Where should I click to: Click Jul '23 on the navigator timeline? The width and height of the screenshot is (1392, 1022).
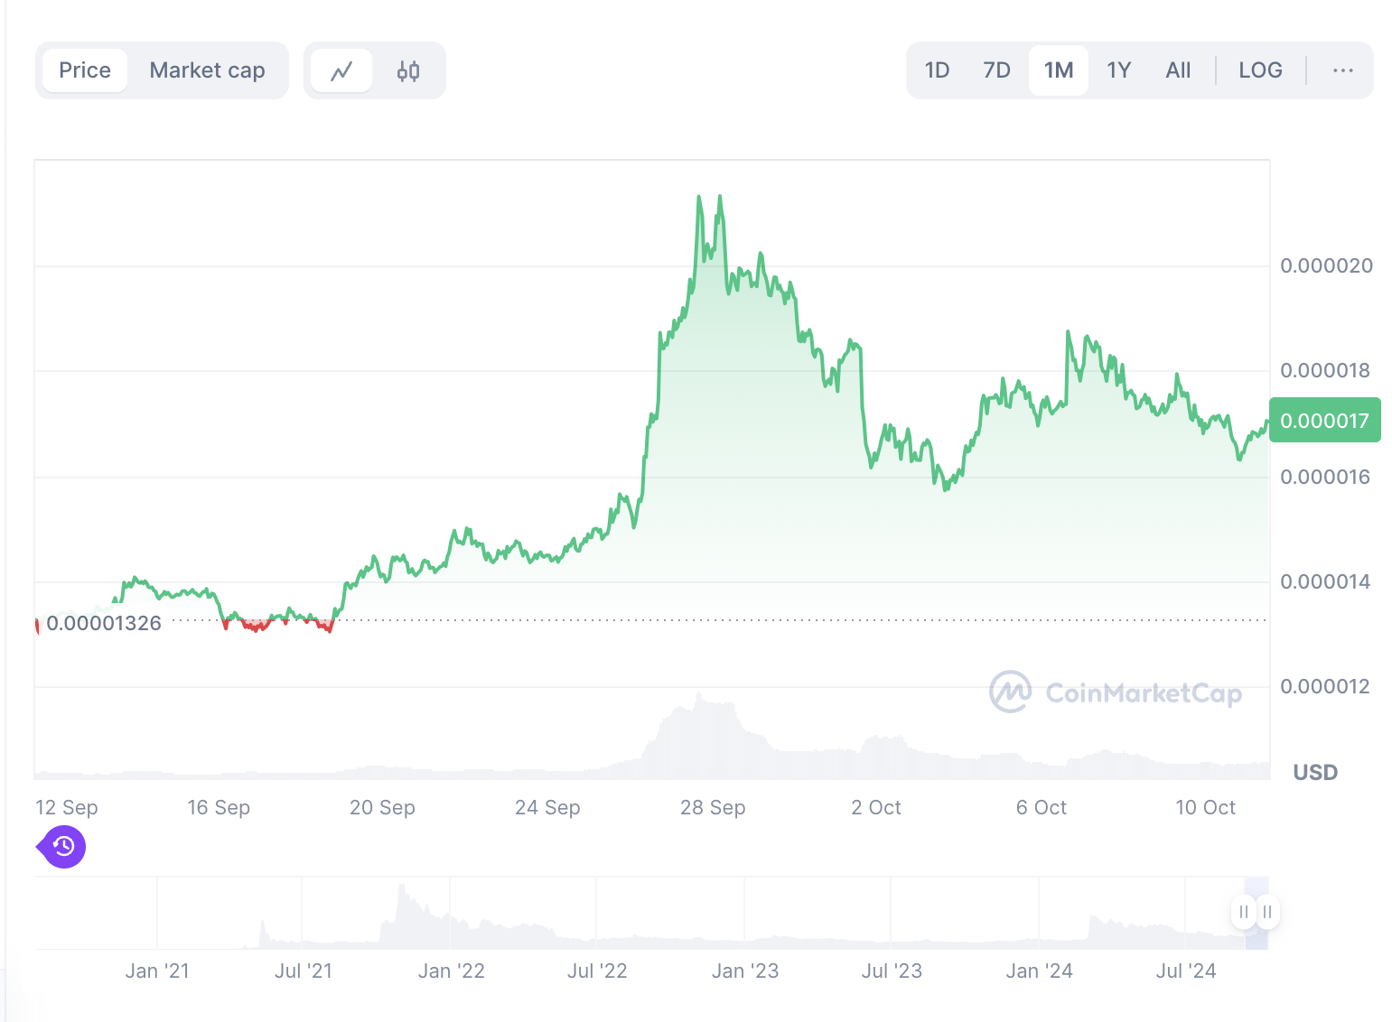click(892, 971)
